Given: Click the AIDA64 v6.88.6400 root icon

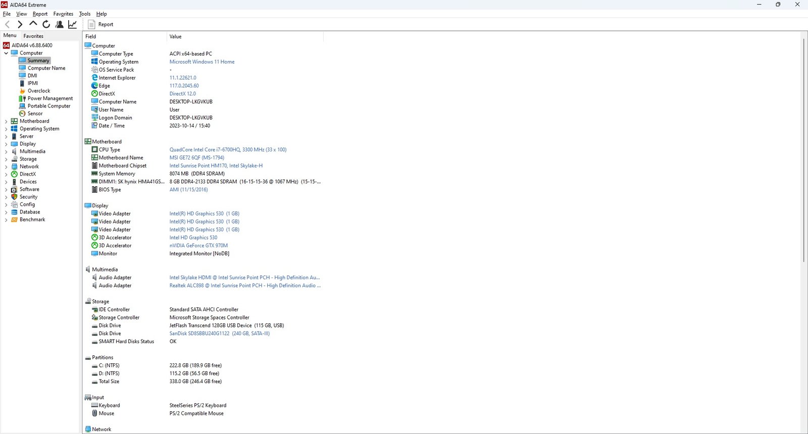Looking at the screenshot, I should (x=7, y=45).
